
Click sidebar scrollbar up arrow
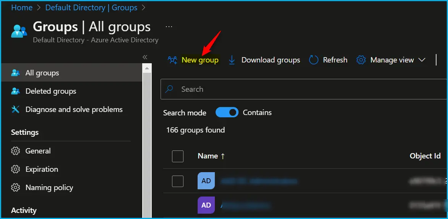pyautogui.click(x=147, y=68)
